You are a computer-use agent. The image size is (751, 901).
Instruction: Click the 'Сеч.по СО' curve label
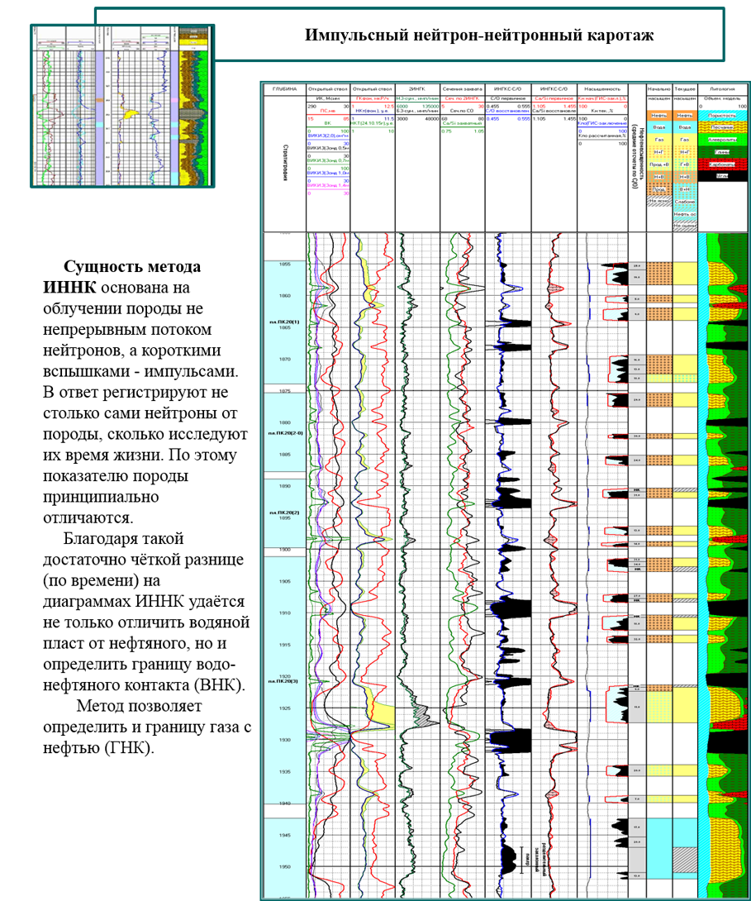tap(462, 110)
